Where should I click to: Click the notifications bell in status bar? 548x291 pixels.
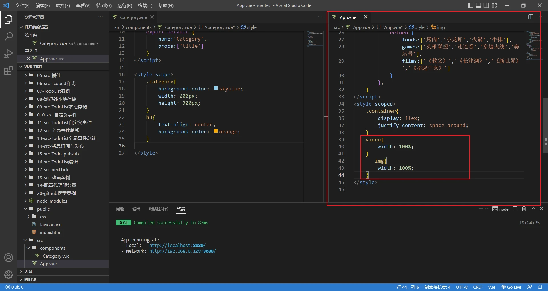click(540, 287)
